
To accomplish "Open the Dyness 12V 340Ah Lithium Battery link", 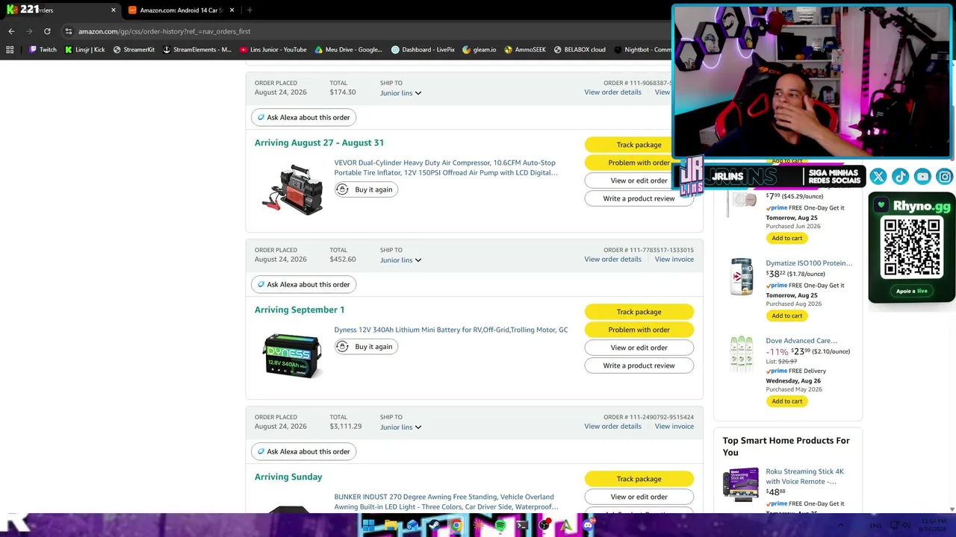I will pos(451,330).
